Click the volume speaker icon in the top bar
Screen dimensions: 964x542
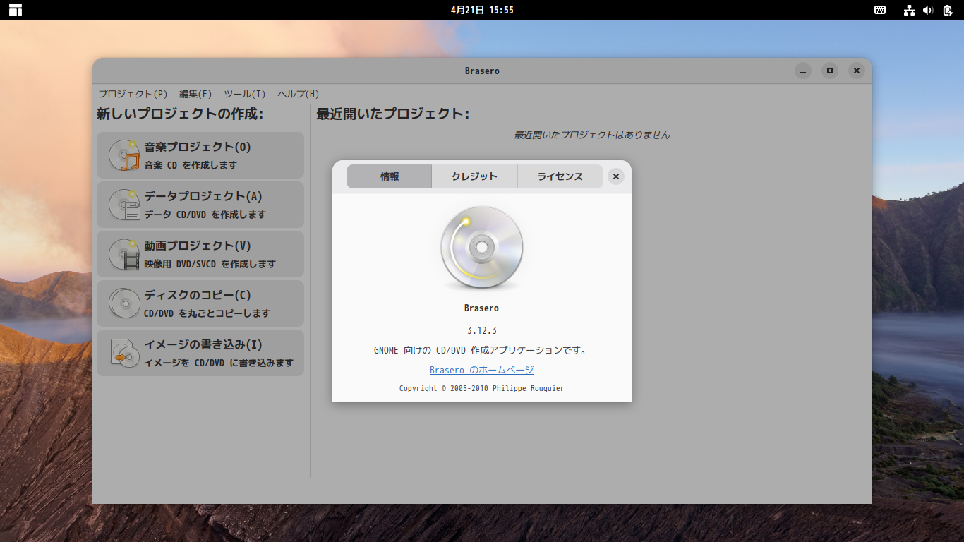coord(928,10)
